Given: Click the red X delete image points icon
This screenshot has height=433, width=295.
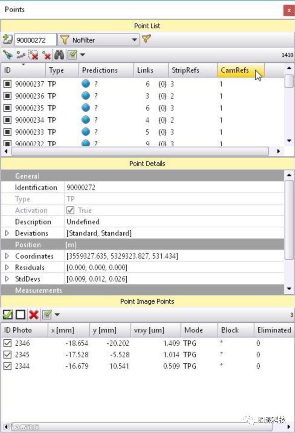Looking at the screenshot, I should click(x=34, y=314).
